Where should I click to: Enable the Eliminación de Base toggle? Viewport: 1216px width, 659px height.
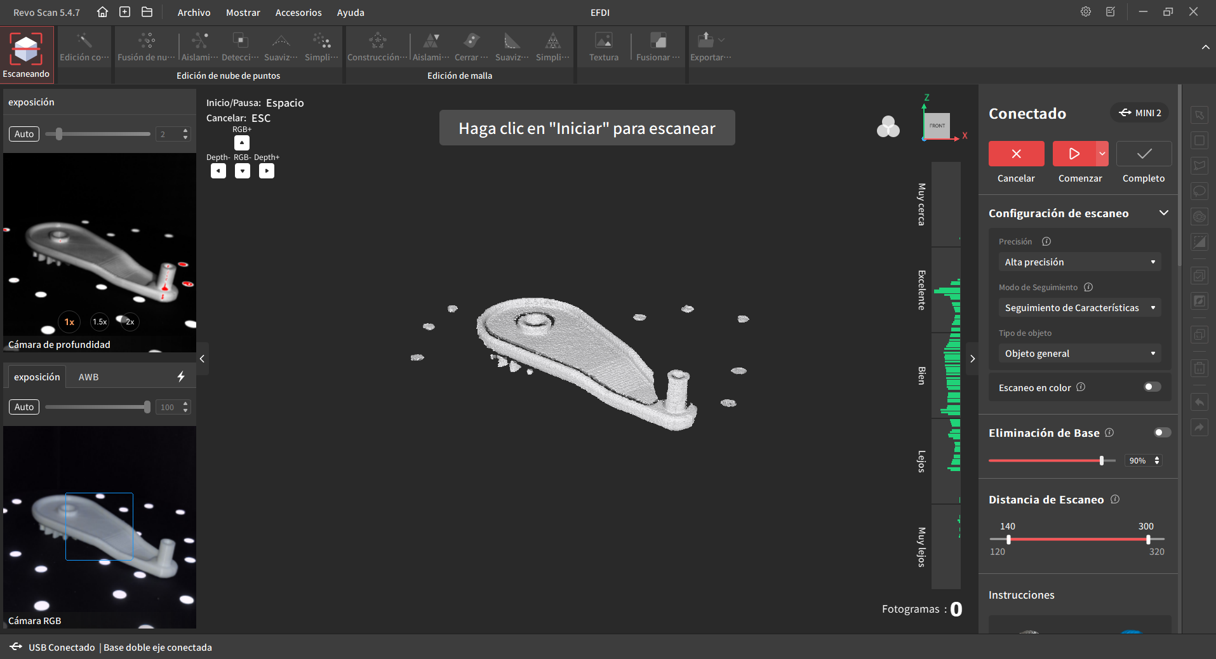click(x=1162, y=433)
